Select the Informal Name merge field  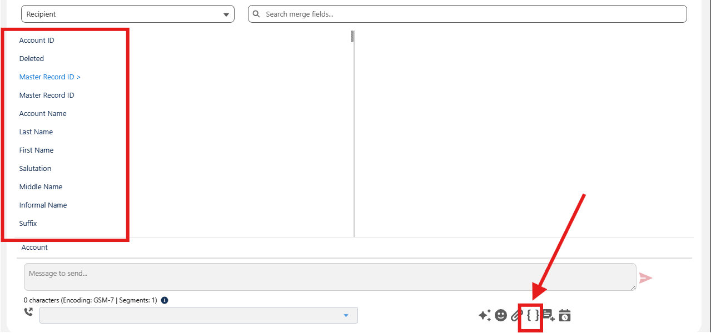[x=43, y=205]
